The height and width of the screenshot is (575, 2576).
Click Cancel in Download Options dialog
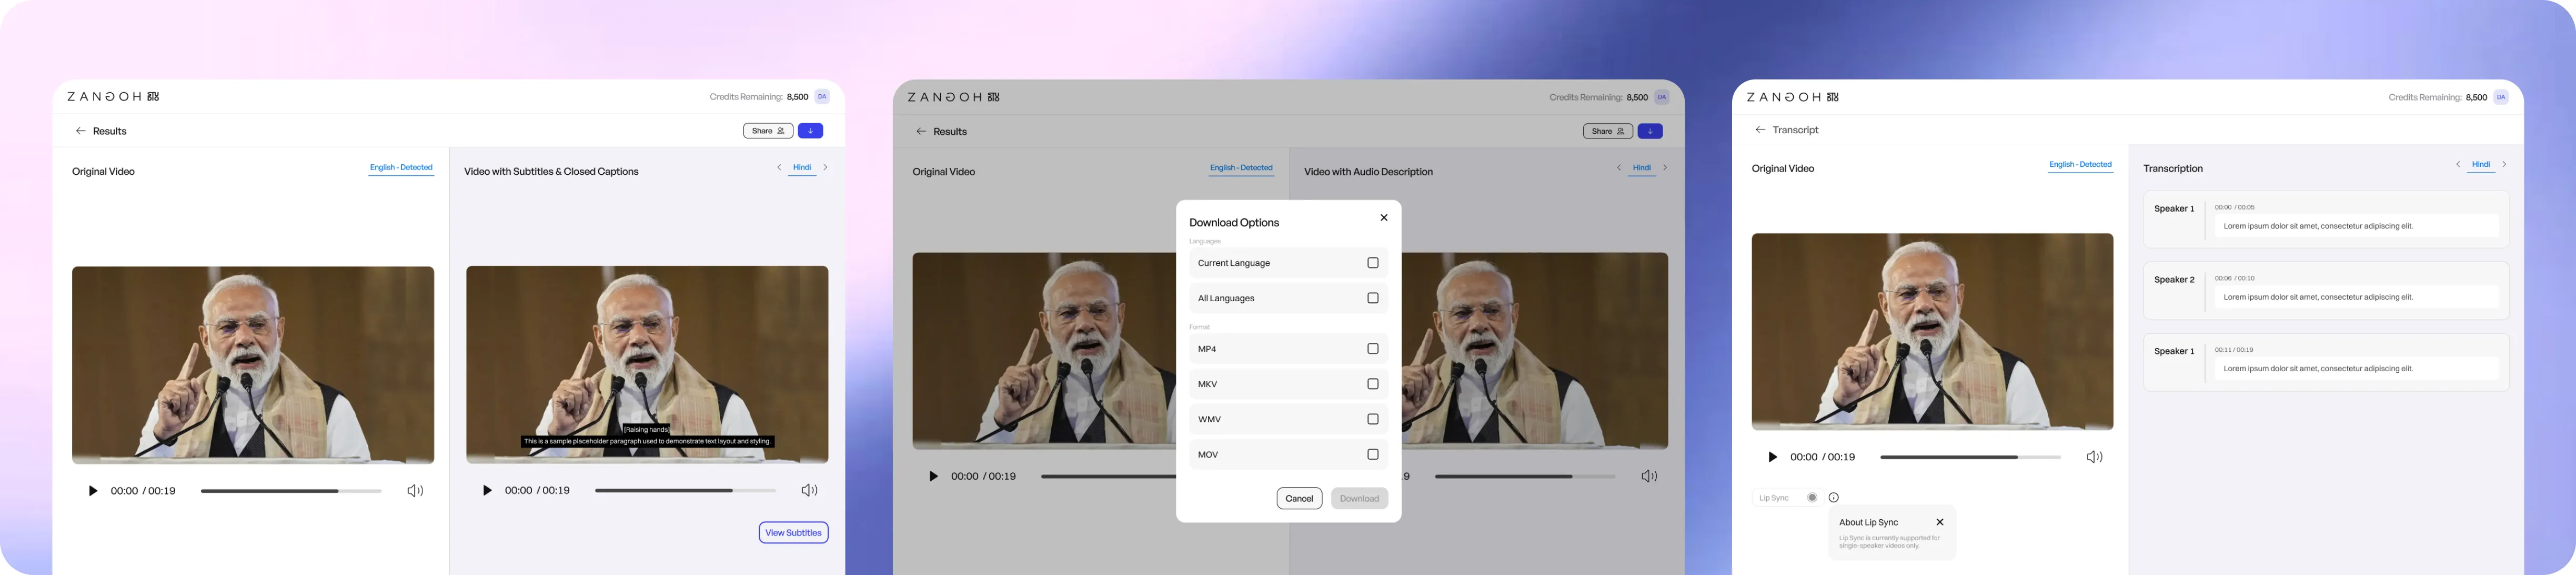pos(1299,498)
